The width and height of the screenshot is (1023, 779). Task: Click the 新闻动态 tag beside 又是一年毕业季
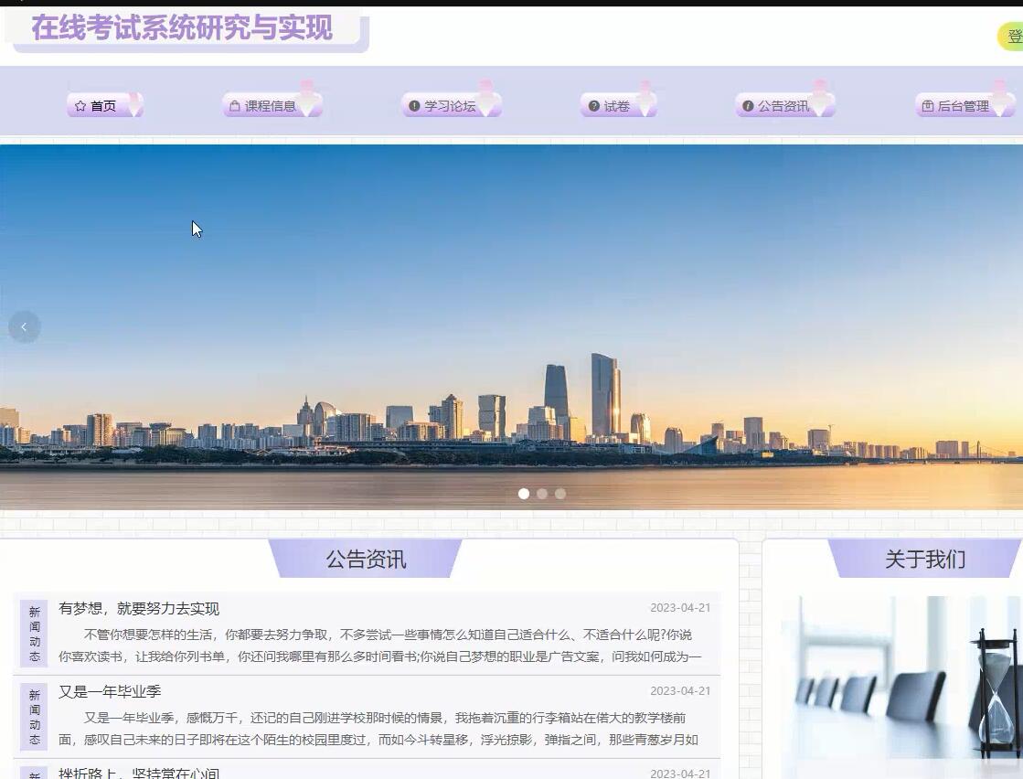pyautogui.click(x=34, y=716)
